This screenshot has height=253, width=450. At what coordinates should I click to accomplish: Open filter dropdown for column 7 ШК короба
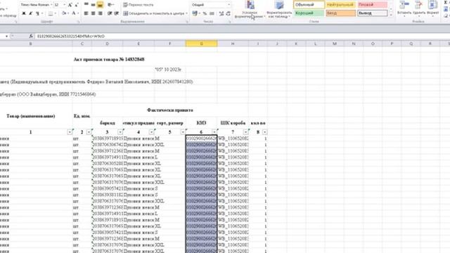(x=245, y=132)
